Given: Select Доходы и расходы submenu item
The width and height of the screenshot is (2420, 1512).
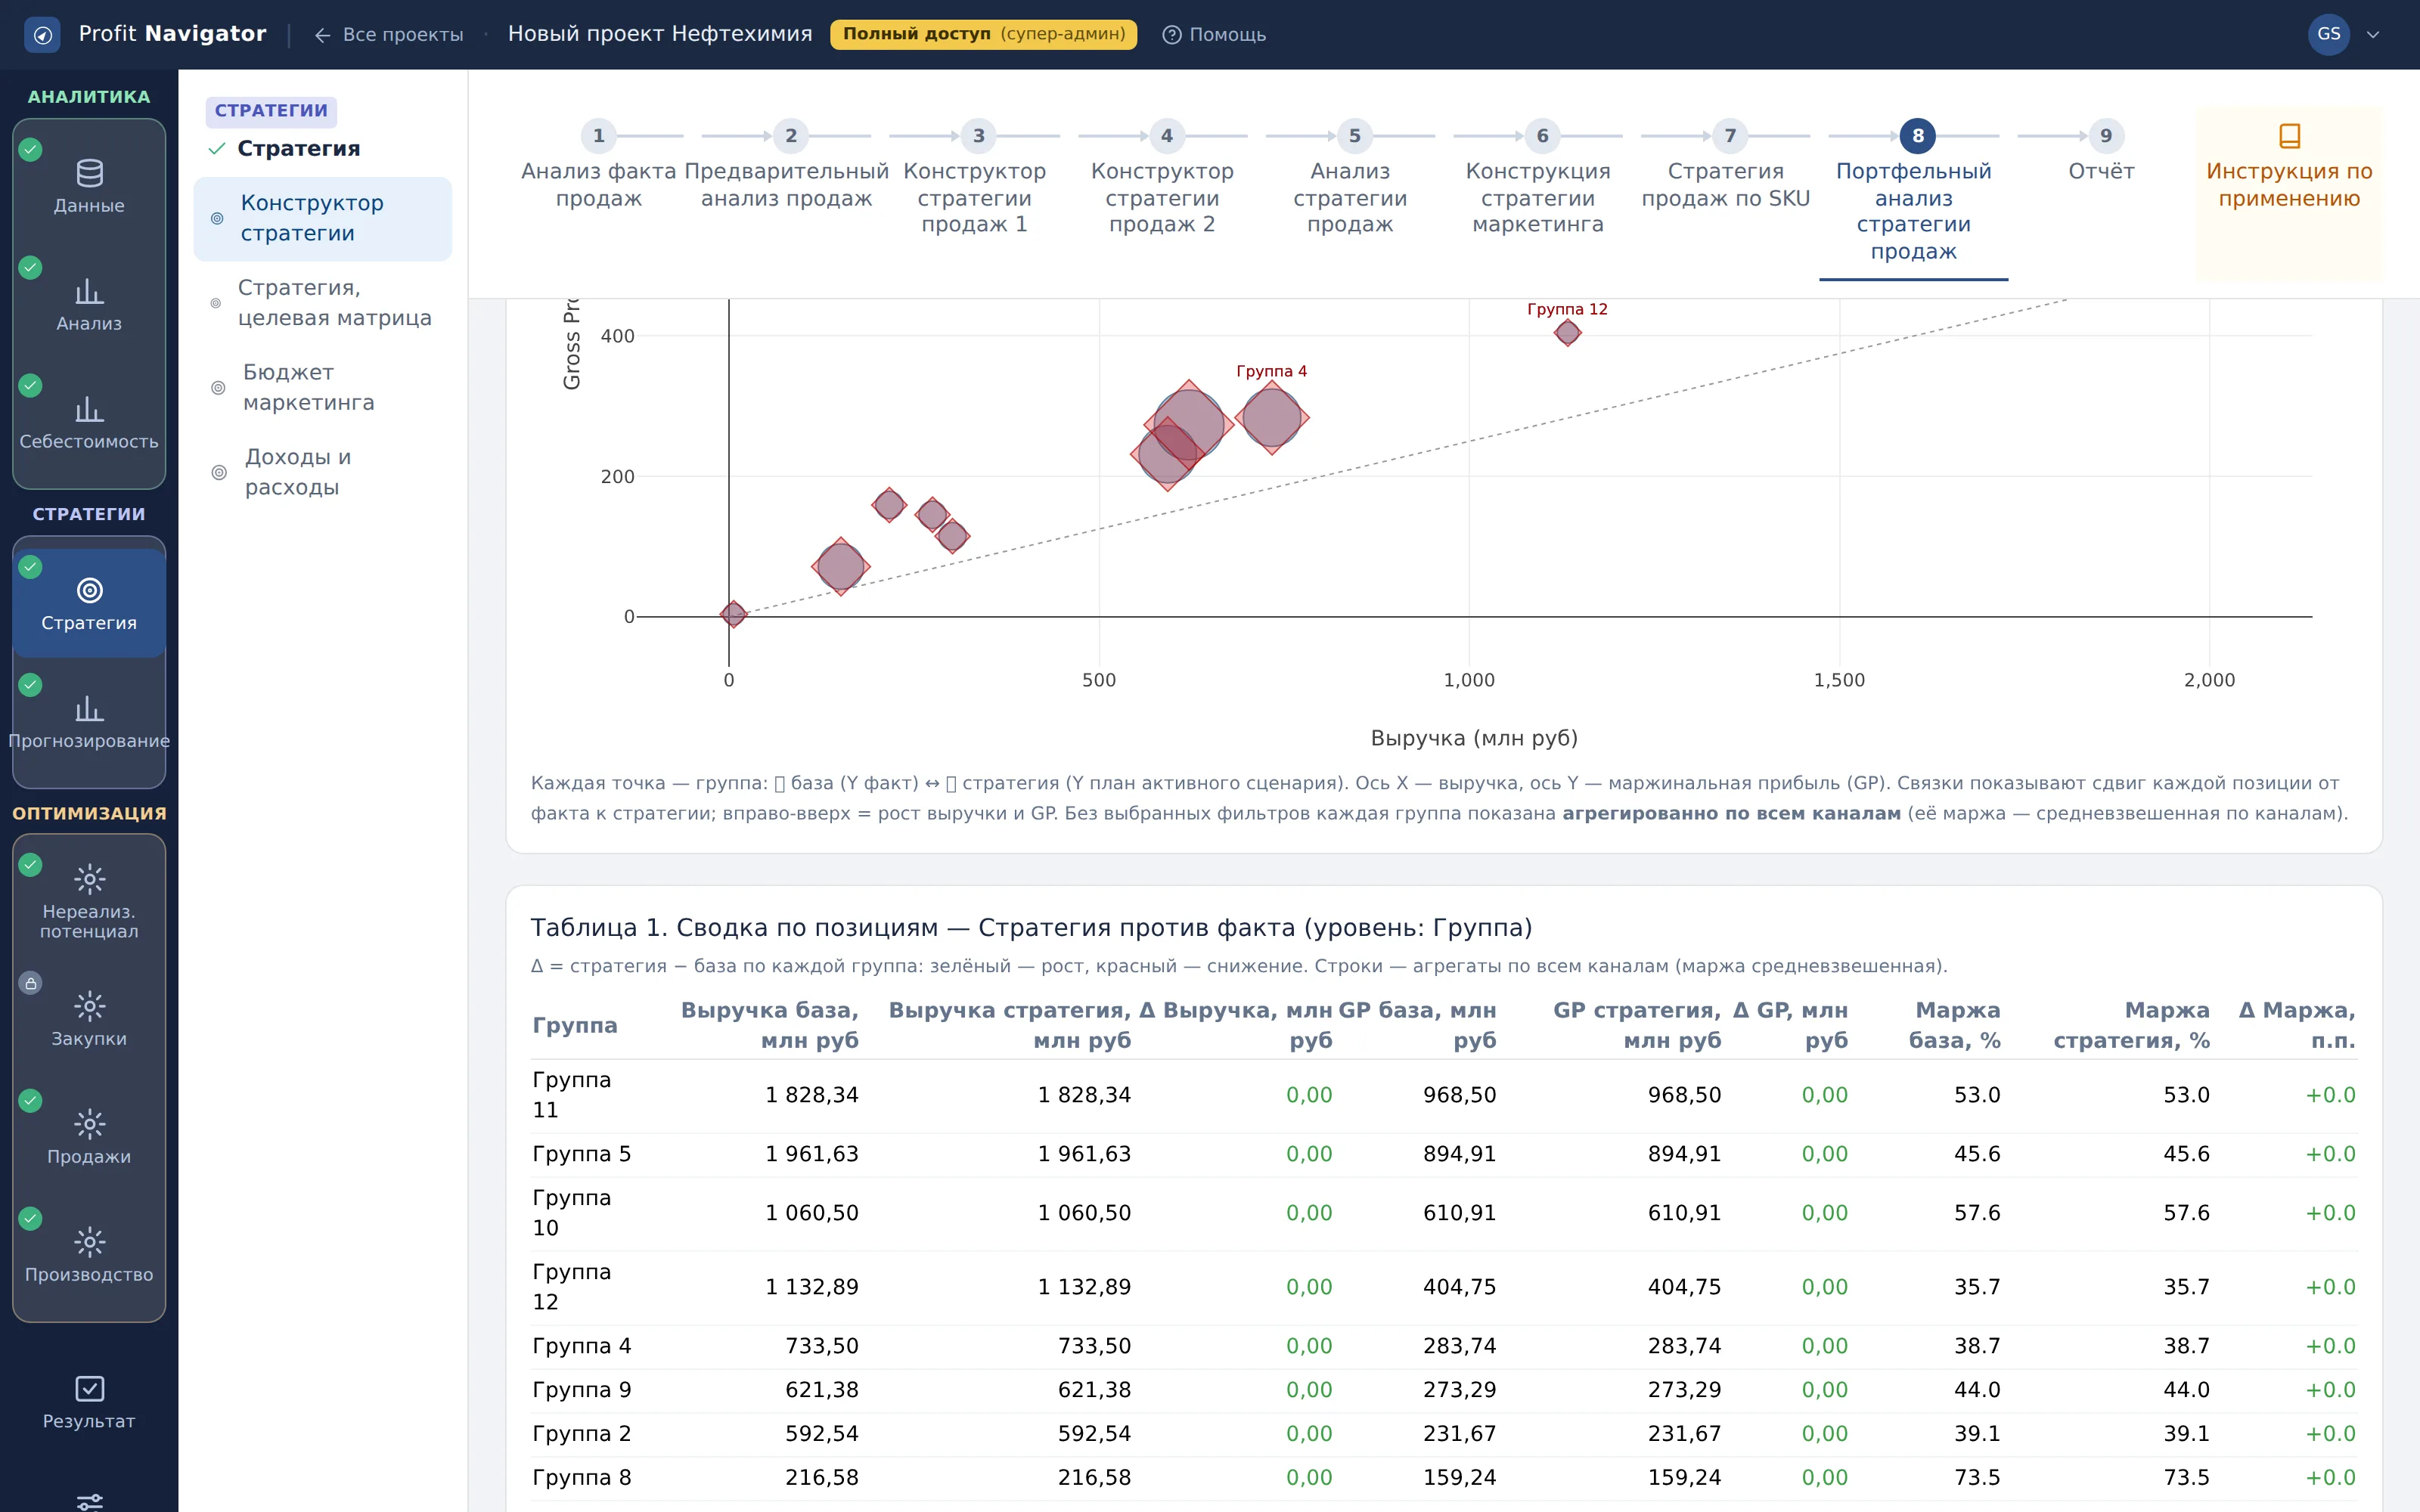Looking at the screenshot, I should pos(322,472).
